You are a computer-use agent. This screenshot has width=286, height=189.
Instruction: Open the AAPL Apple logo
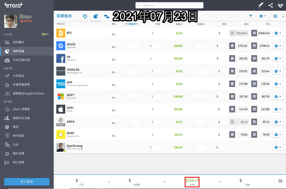pyautogui.click(x=61, y=109)
